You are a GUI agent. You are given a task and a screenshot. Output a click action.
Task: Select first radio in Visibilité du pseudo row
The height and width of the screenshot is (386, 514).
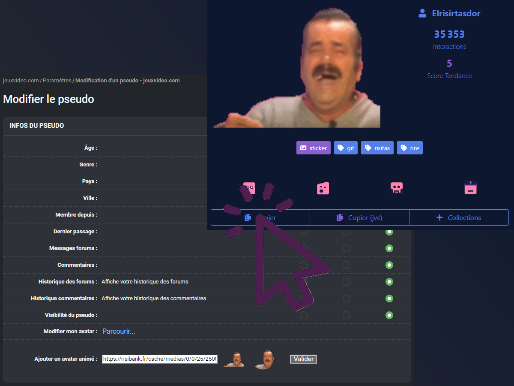(x=304, y=315)
